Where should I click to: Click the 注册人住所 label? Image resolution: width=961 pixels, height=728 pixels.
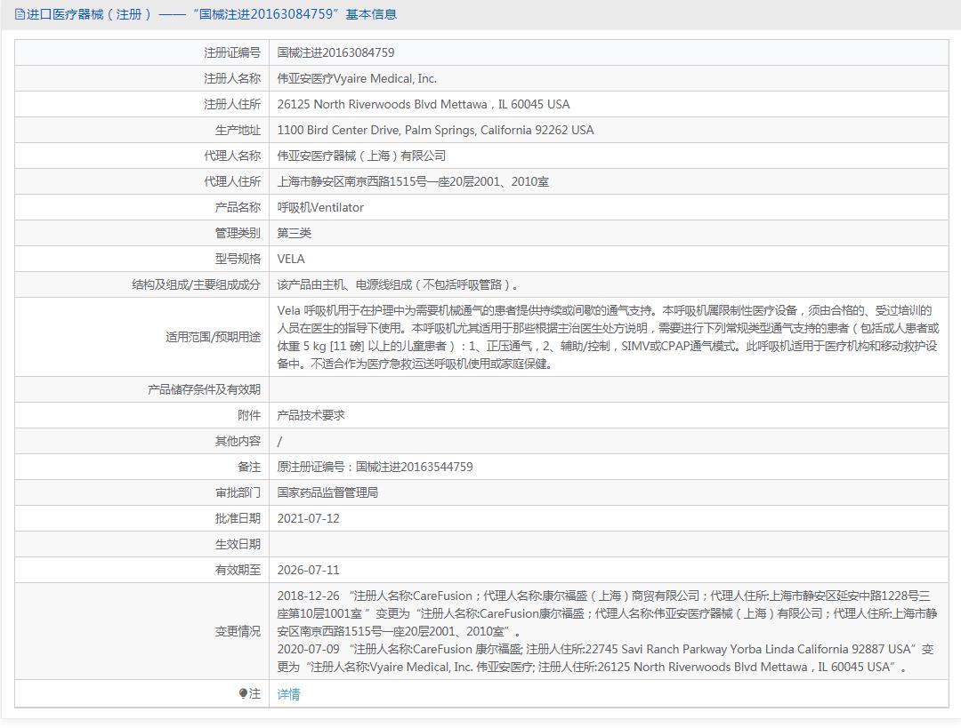(x=232, y=104)
